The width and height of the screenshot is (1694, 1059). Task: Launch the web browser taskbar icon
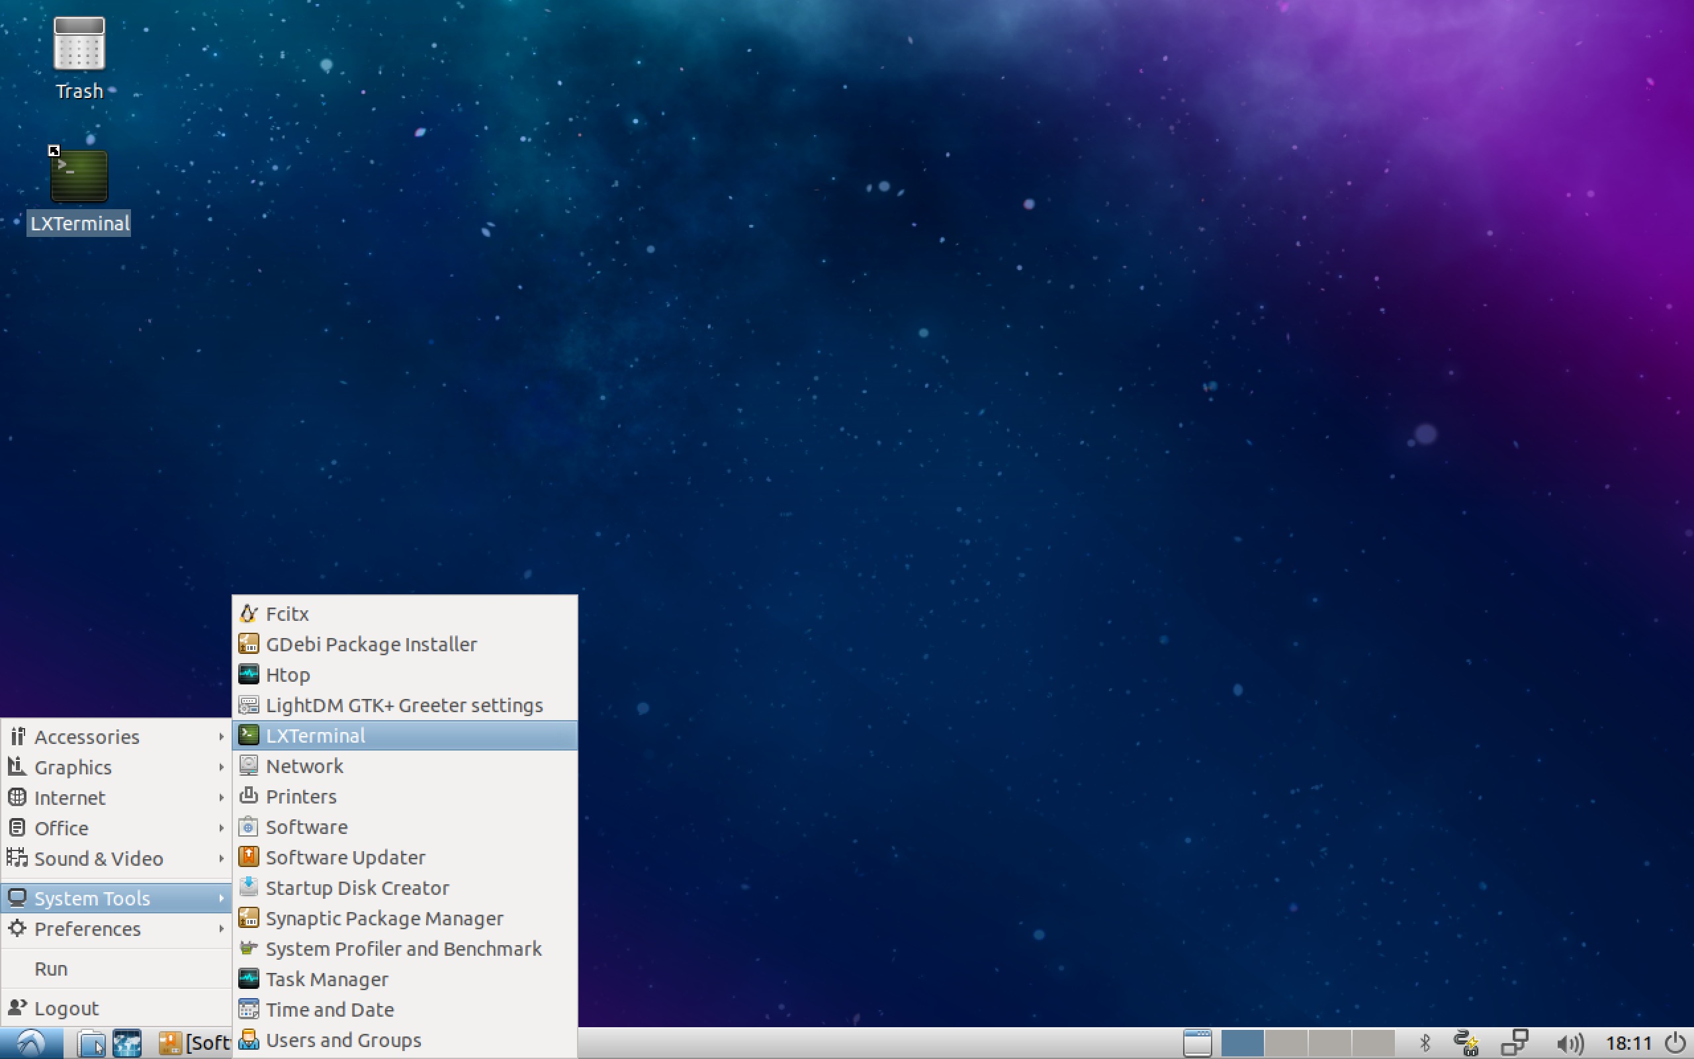tap(128, 1044)
